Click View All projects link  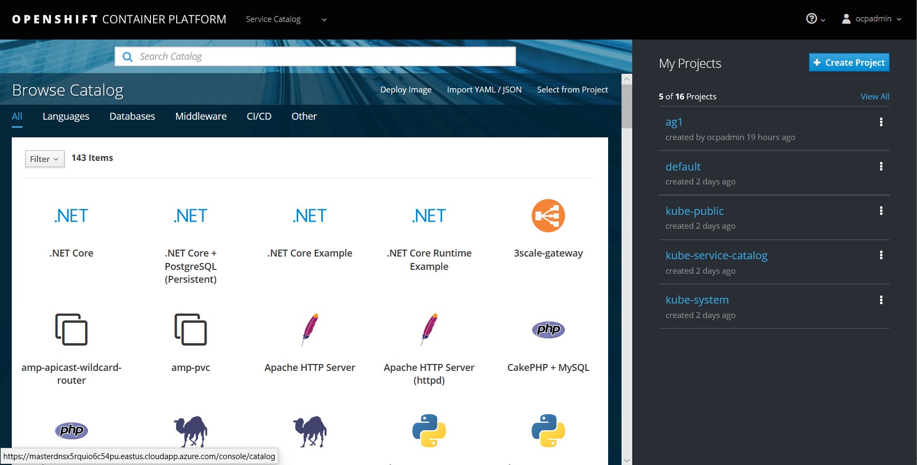[875, 97]
